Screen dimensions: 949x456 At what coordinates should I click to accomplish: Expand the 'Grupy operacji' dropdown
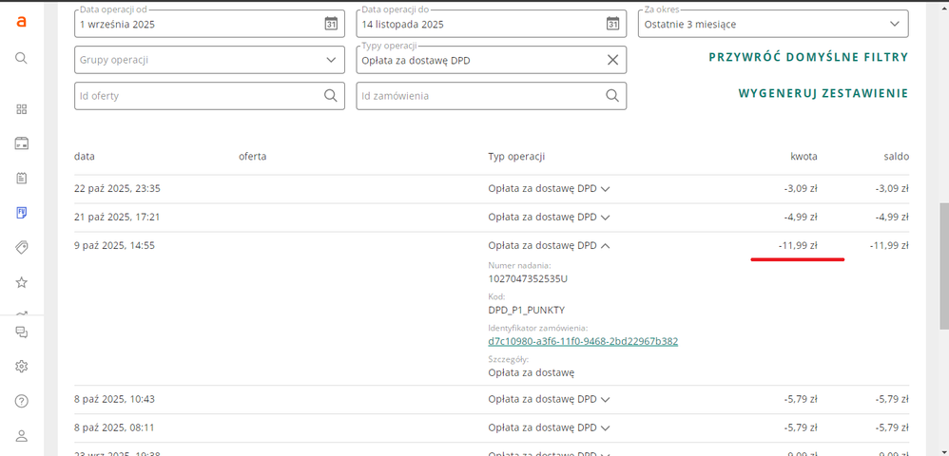[x=330, y=60]
